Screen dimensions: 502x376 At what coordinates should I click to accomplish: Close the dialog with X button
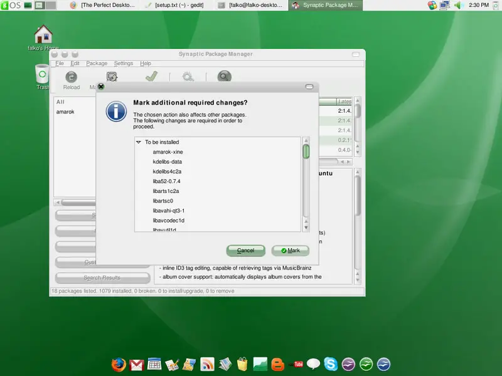click(101, 86)
